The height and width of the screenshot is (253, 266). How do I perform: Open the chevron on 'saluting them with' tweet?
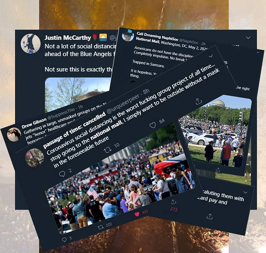click(x=245, y=192)
